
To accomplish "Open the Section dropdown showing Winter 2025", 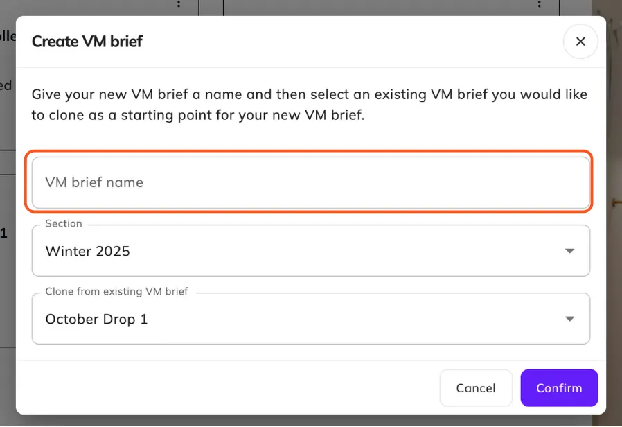I will 310,251.
